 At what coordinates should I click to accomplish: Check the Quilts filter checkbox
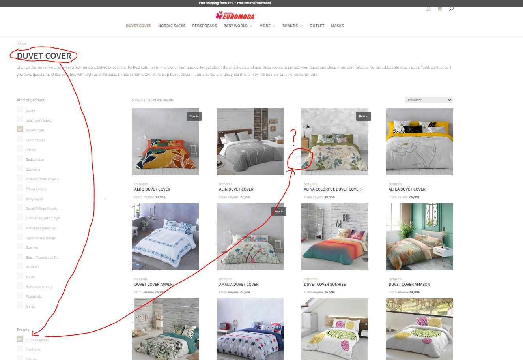coord(20,110)
